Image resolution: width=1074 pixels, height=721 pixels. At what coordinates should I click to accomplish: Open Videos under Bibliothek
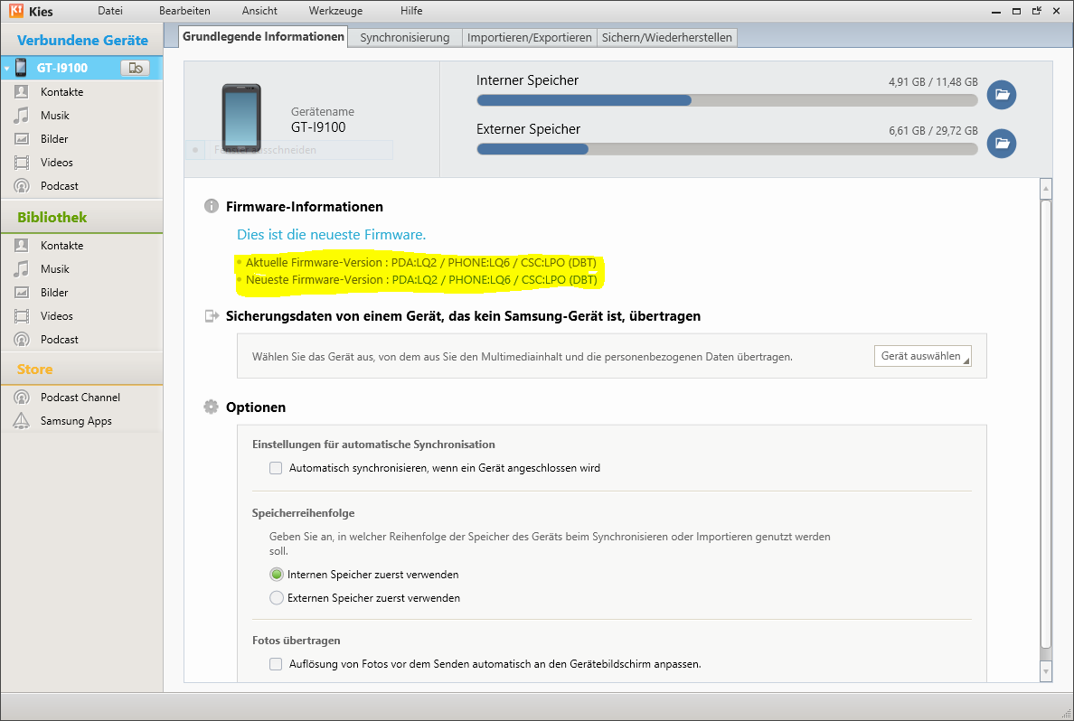pyautogui.click(x=81, y=315)
